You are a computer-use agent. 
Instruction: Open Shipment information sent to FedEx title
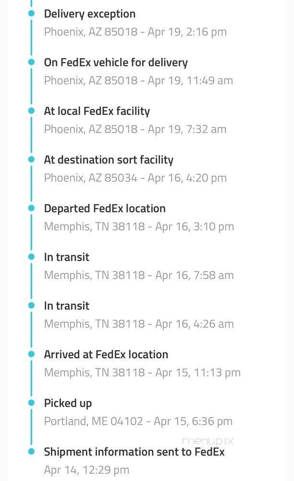pyautogui.click(x=134, y=452)
